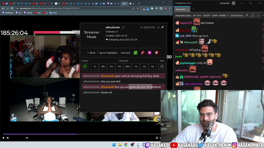Timeout user for 30m
This screenshot has height=148, width=264.
coord(127,67)
